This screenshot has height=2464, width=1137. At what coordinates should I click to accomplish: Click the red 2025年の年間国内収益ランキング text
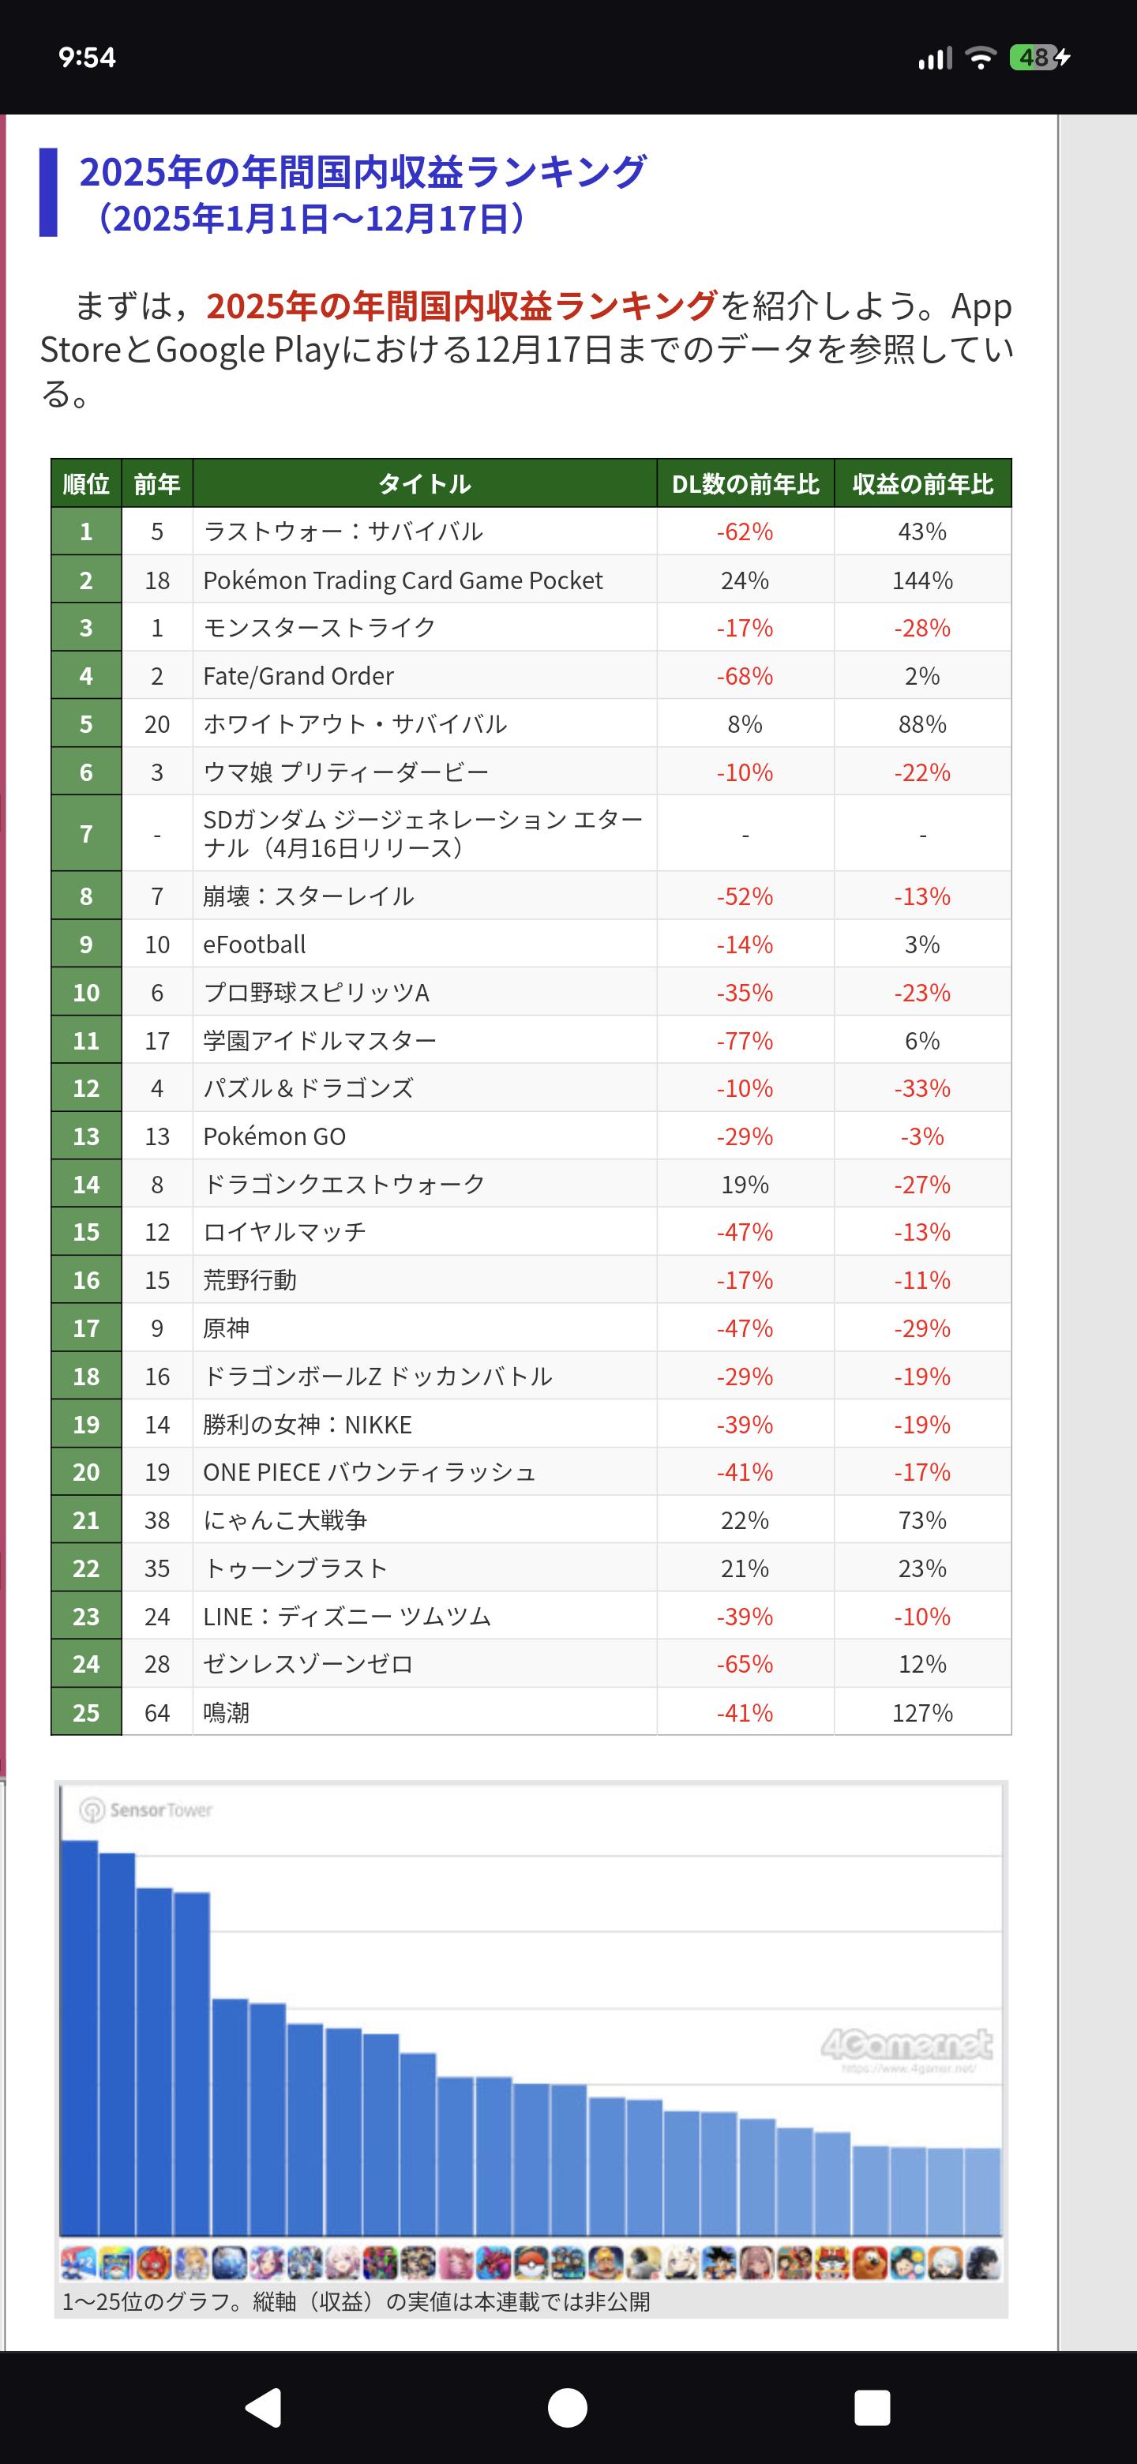[461, 306]
